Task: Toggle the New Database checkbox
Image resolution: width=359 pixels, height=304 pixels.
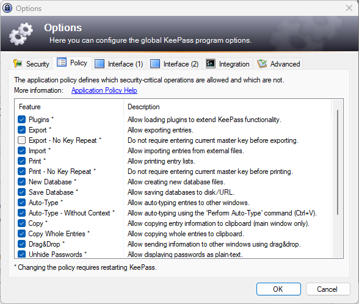Action: tap(21, 182)
